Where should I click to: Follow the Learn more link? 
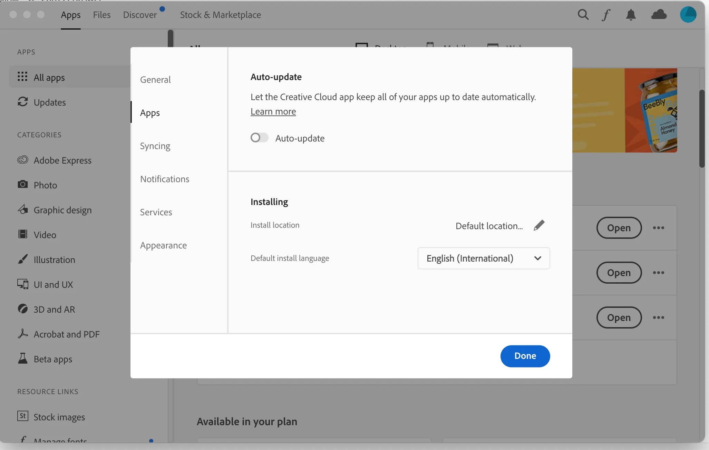click(x=273, y=112)
